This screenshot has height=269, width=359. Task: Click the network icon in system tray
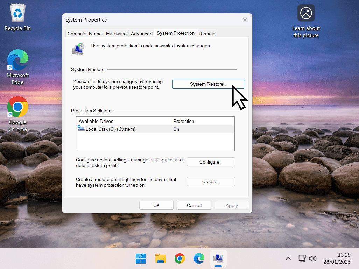(x=302, y=258)
